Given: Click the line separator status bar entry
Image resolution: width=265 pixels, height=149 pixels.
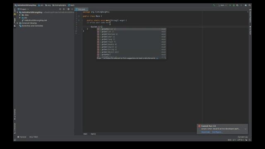Looking at the screenshot, I should (234, 140).
